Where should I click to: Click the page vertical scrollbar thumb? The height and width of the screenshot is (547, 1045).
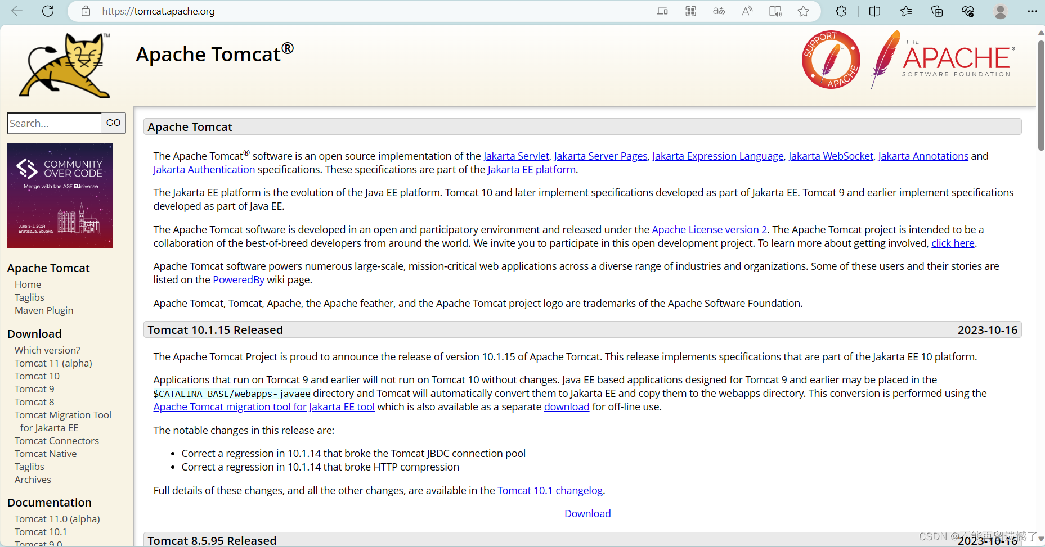[x=1040, y=96]
